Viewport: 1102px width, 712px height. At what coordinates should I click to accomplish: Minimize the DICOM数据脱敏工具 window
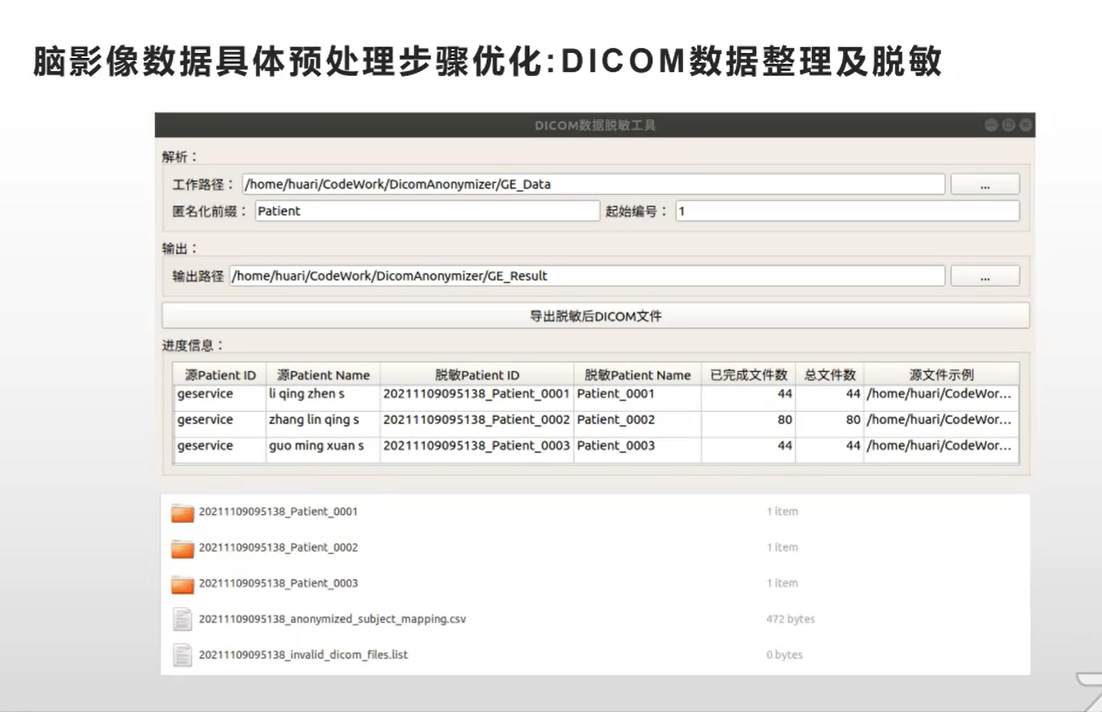991,125
